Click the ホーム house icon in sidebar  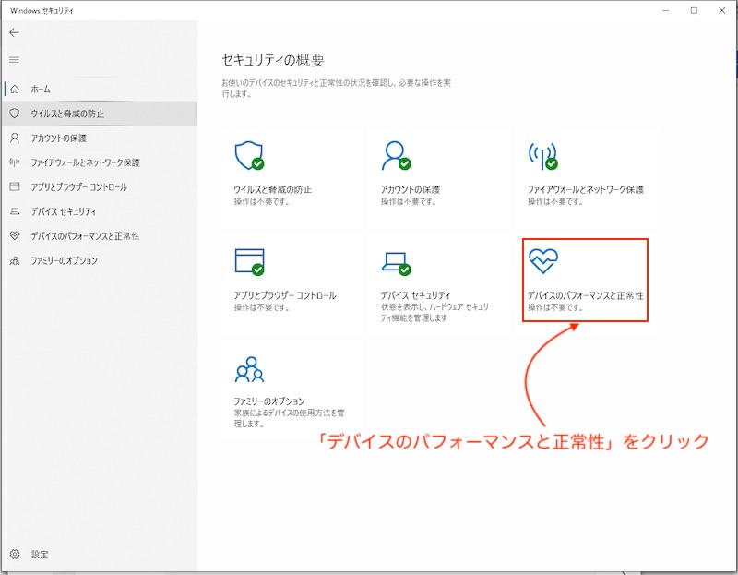point(15,89)
